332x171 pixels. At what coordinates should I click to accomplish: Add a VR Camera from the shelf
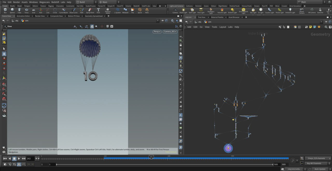(312, 10)
